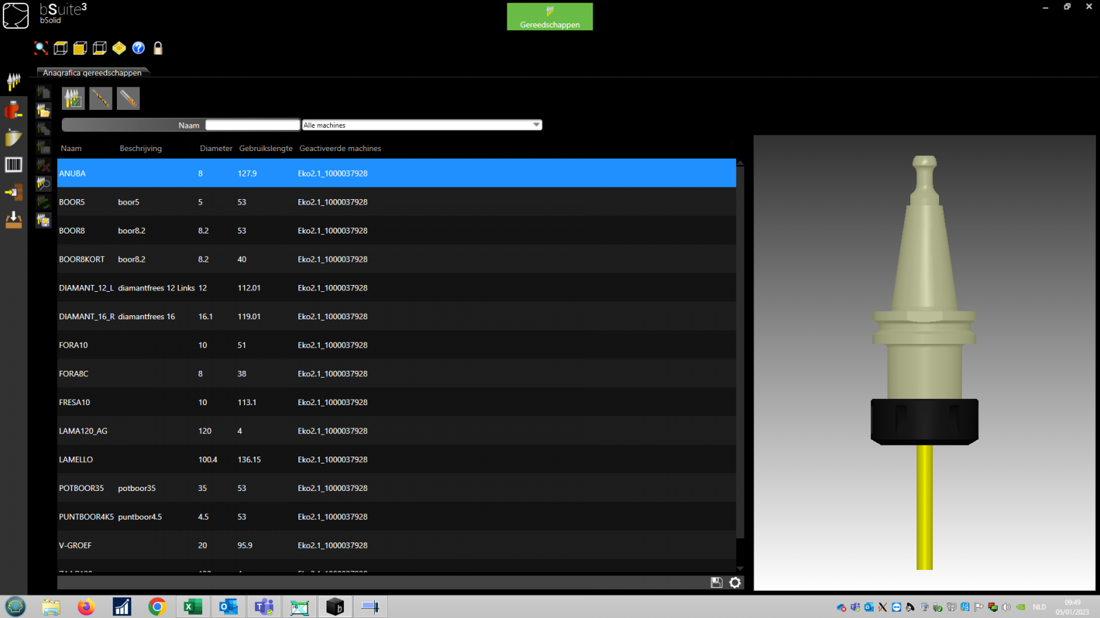Open the barcode sidebar icon

tap(14, 165)
